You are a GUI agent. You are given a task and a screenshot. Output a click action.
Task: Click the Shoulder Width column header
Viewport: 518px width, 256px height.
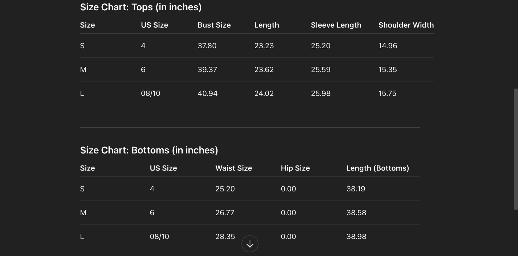click(x=406, y=25)
